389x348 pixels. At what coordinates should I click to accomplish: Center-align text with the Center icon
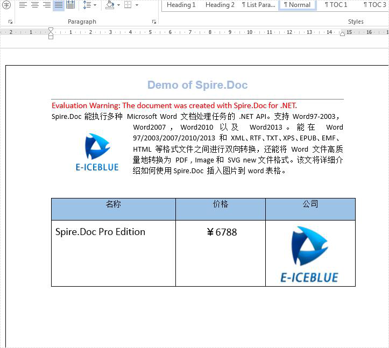click(x=34, y=5)
